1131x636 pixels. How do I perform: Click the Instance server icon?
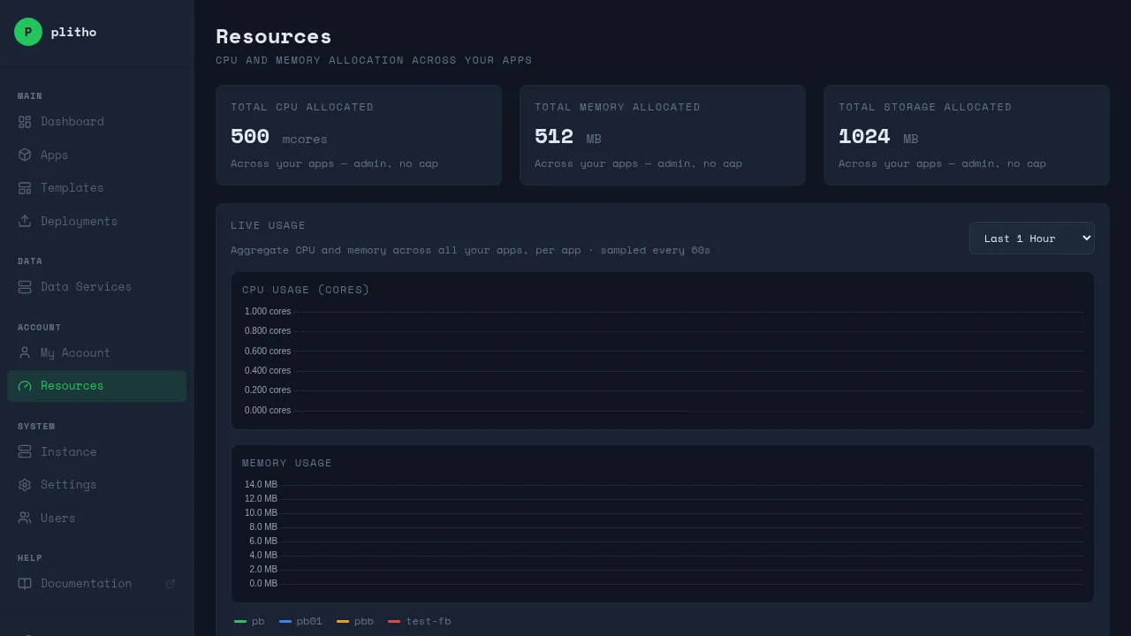[25, 451]
